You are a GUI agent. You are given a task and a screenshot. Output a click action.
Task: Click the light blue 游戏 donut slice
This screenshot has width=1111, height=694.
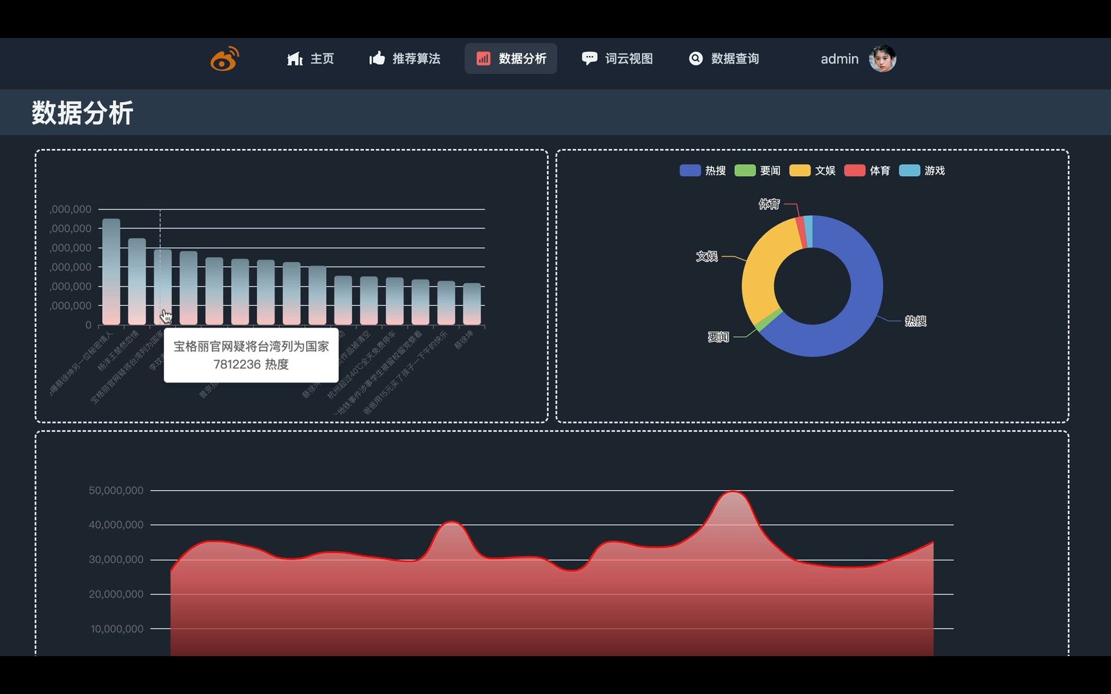coord(808,231)
